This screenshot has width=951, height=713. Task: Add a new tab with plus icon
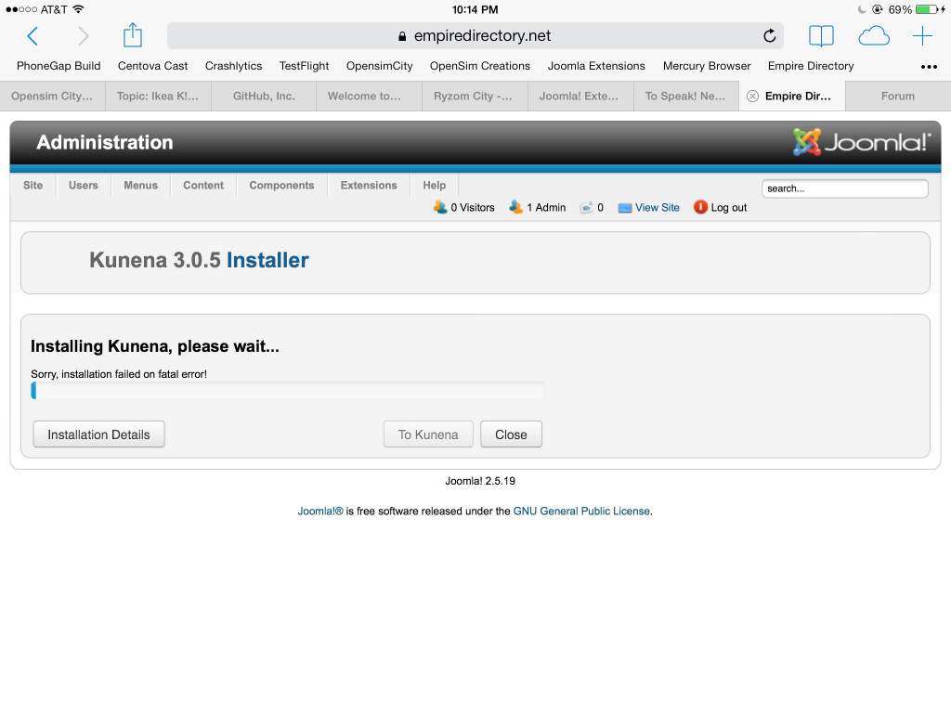click(x=922, y=36)
